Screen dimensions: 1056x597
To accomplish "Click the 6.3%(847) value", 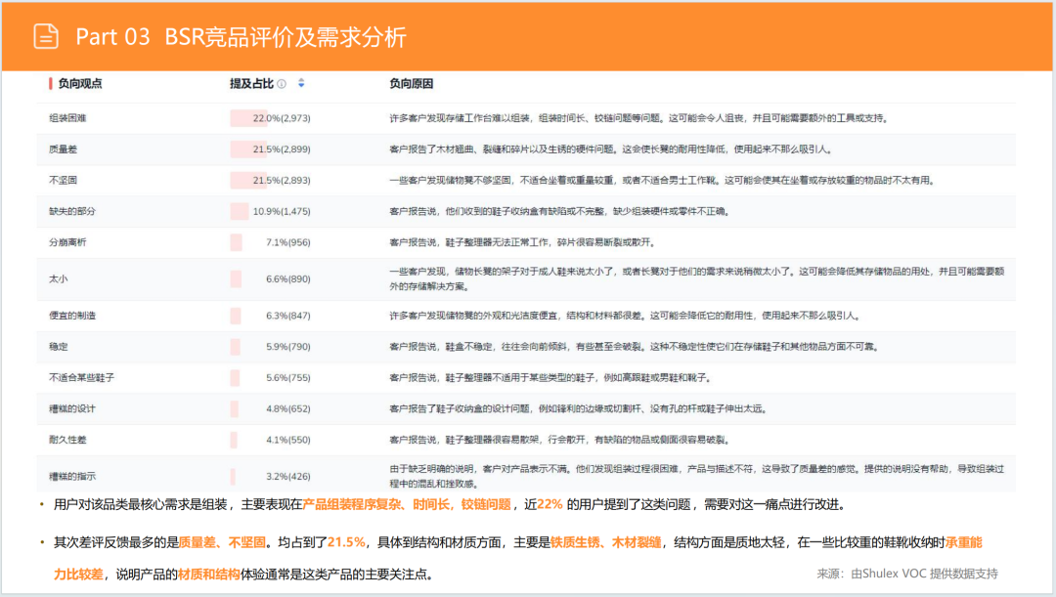I will click(288, 315).
